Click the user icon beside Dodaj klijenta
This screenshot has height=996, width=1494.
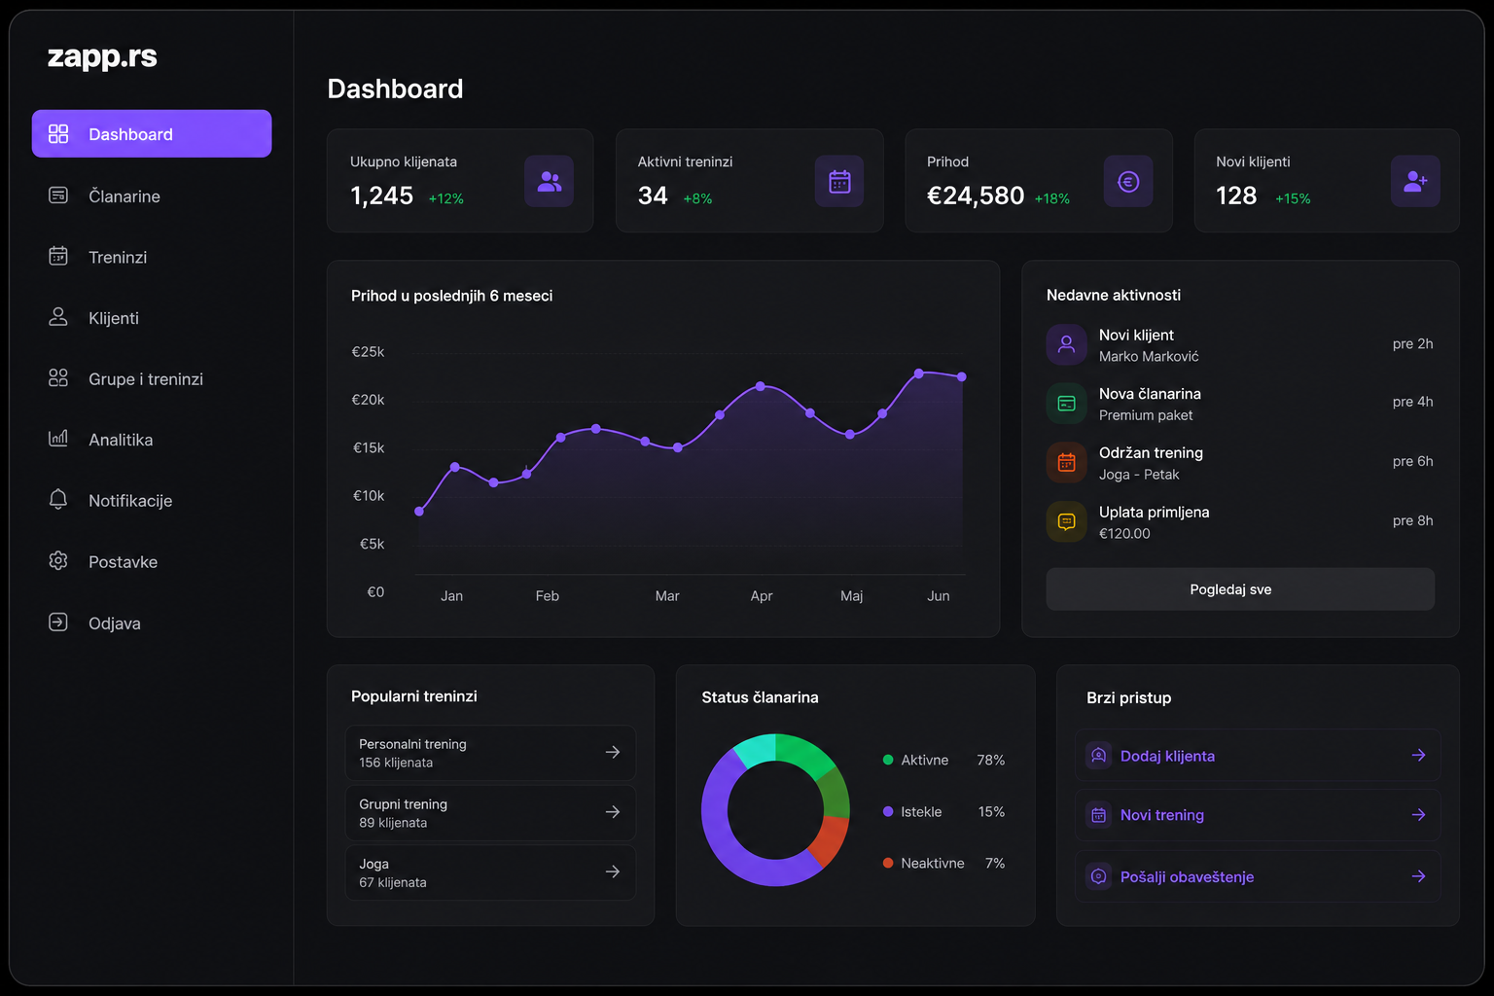[1098, 755]
